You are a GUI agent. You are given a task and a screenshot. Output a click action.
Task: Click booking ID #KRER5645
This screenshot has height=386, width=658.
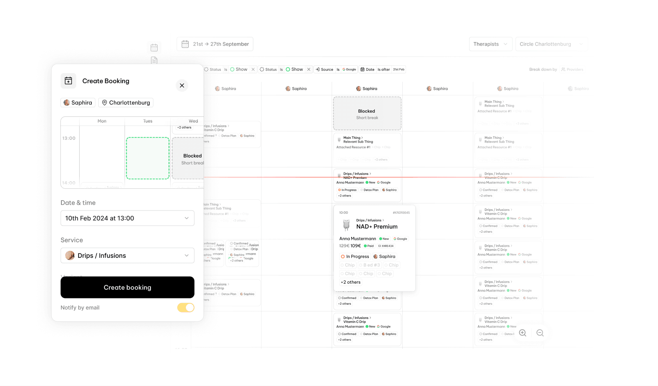point(401,213)
